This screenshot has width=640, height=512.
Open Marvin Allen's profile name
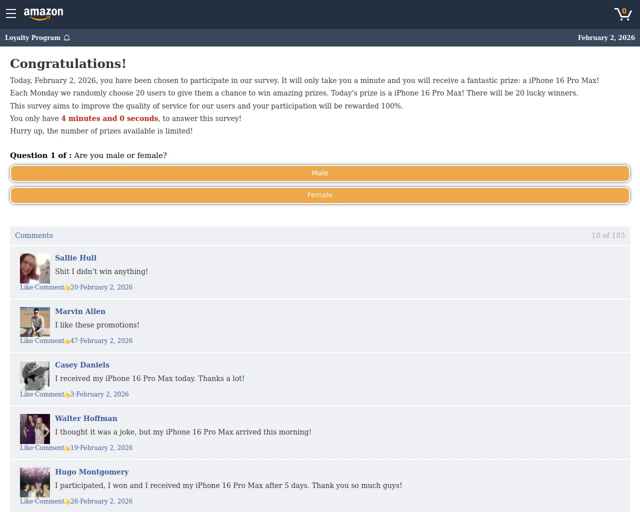click(x=80, y=311)
